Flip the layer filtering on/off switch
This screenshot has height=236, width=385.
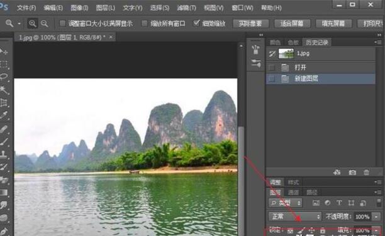click(x=379, y=203)
